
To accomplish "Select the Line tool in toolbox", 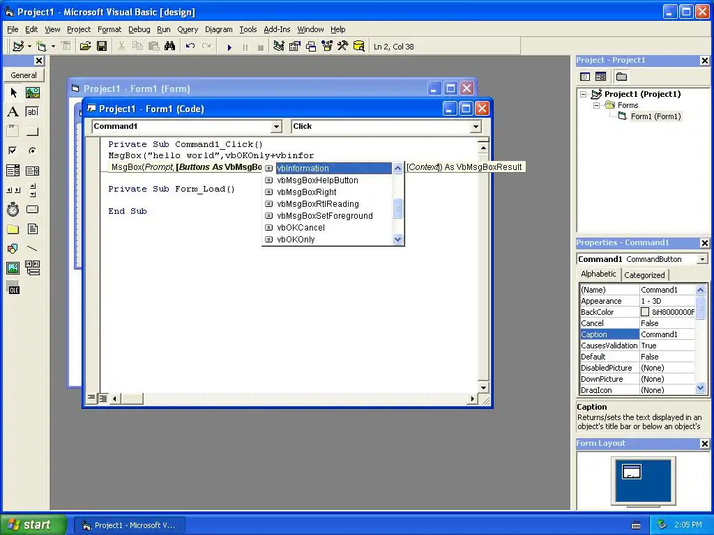I will pos(32,249).
